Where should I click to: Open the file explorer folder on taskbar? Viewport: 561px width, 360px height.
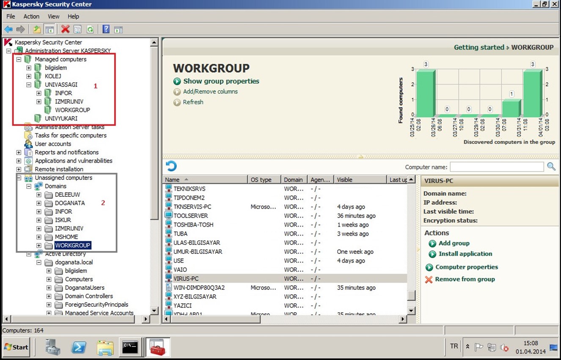pos(105,347)
